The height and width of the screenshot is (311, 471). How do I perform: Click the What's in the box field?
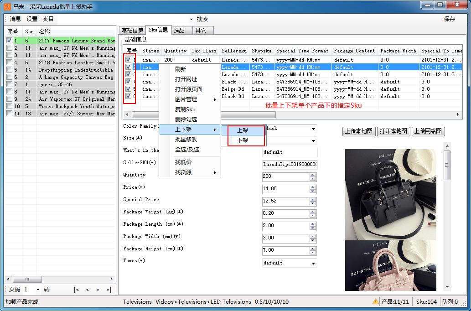tap(290, 152)
